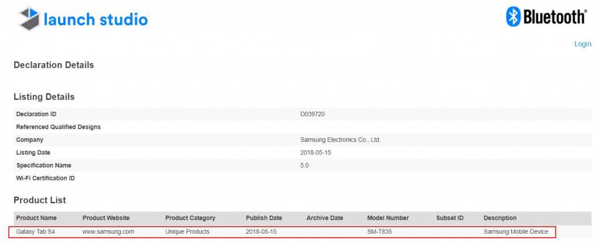Screen dimensions: 600x243
Task: Click the Subset ID column header
Action: 450,218
